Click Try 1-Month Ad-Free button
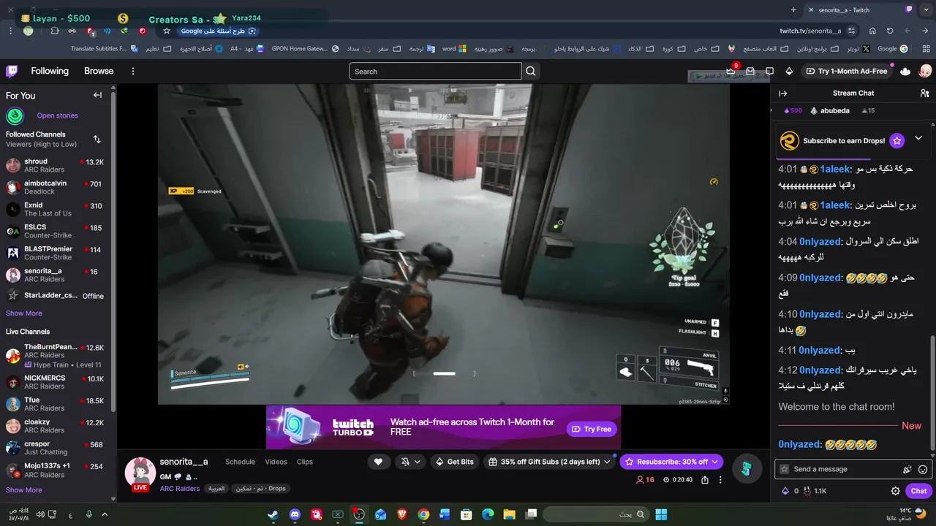Image resolution: width=936 pixels, height=526 pixels. tap(848, 71)
